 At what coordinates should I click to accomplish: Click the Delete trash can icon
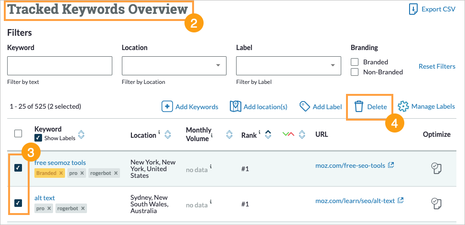pos(359,107)
